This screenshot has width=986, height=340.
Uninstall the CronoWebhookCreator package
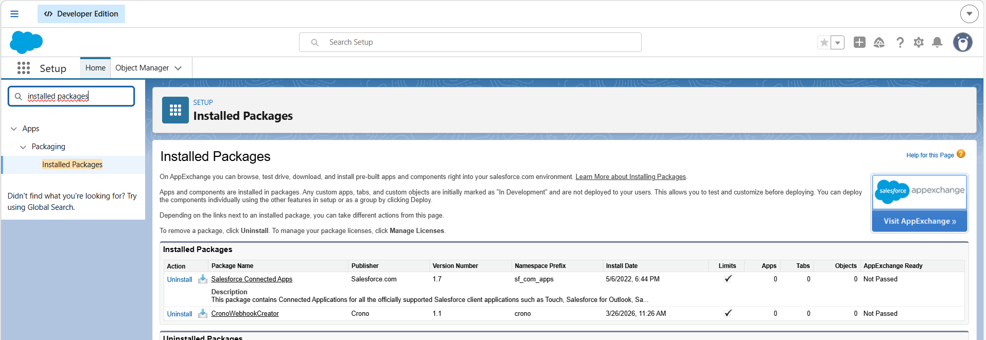pyautogui.click(x=180, y=314)
